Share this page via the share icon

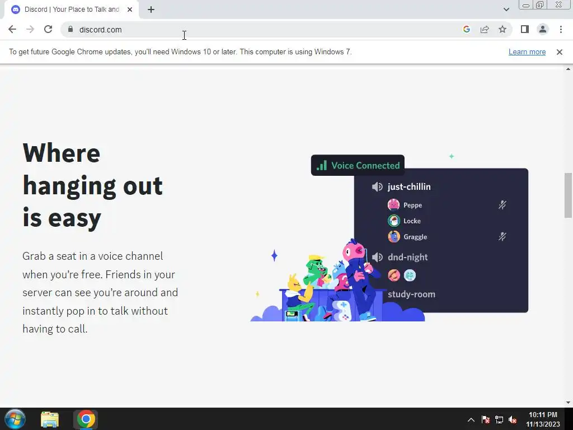485,29
